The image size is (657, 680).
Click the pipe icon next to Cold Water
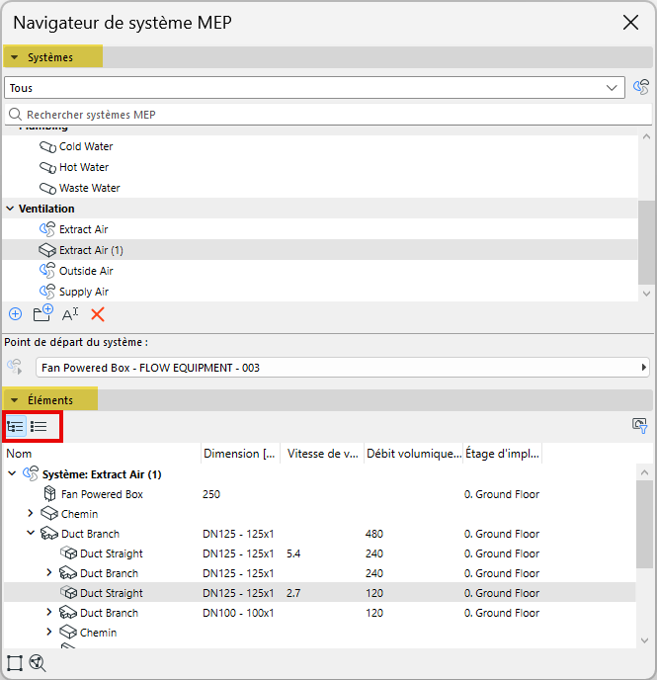[x=47, y=147]
